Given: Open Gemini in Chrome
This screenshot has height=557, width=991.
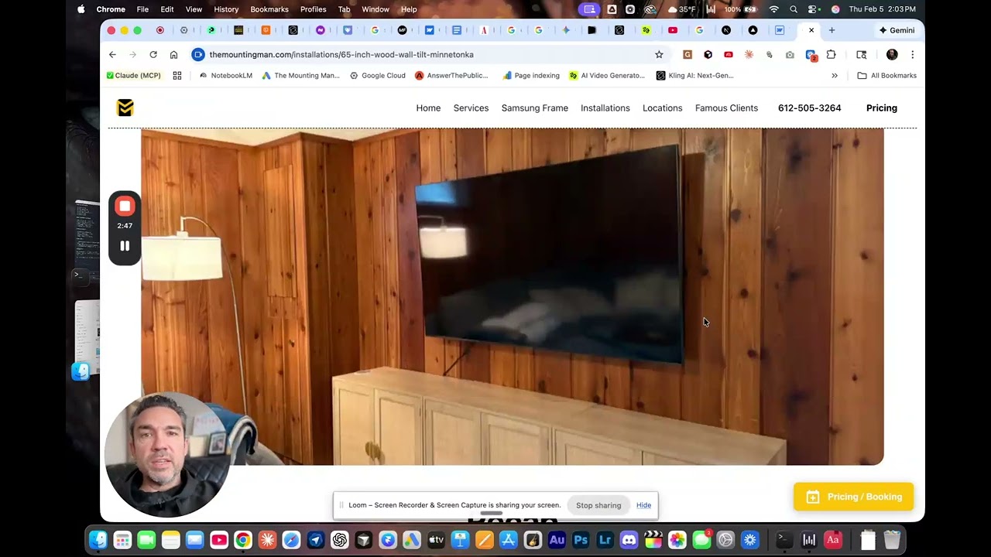Looking at the screenshot, I should pyautogui.click(x=897, y=30).
